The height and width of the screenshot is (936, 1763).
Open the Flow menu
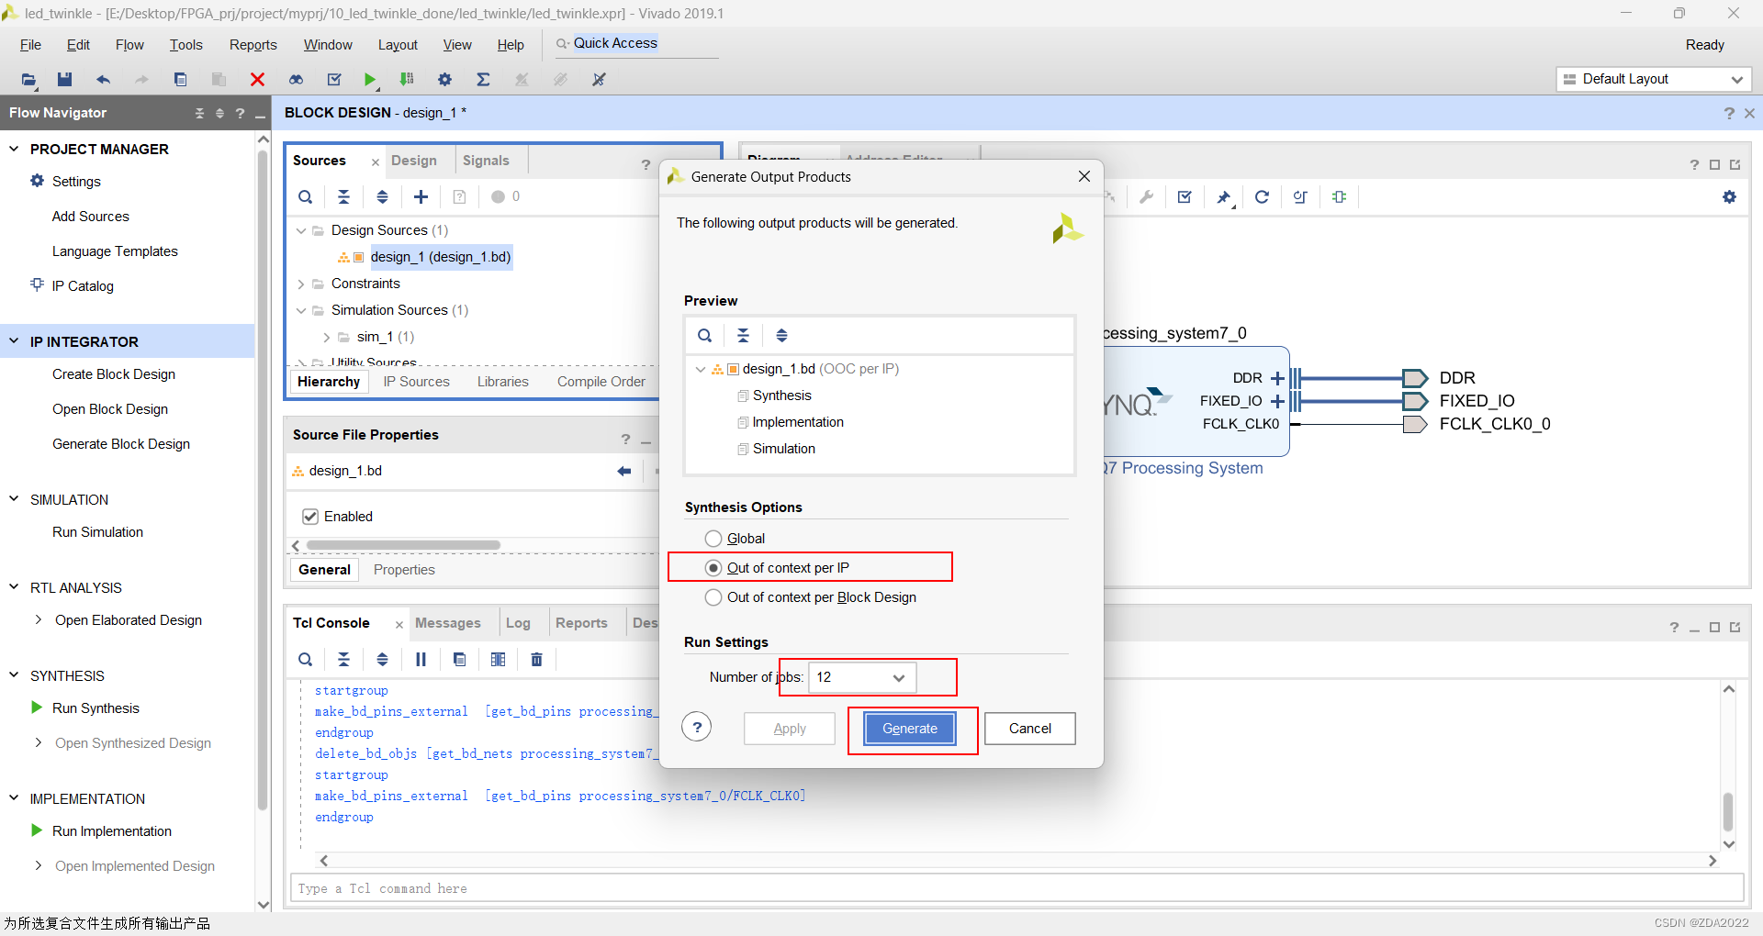point(129,45)
